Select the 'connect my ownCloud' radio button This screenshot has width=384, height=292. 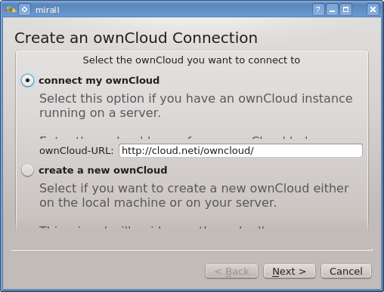(x=27, y=81)
